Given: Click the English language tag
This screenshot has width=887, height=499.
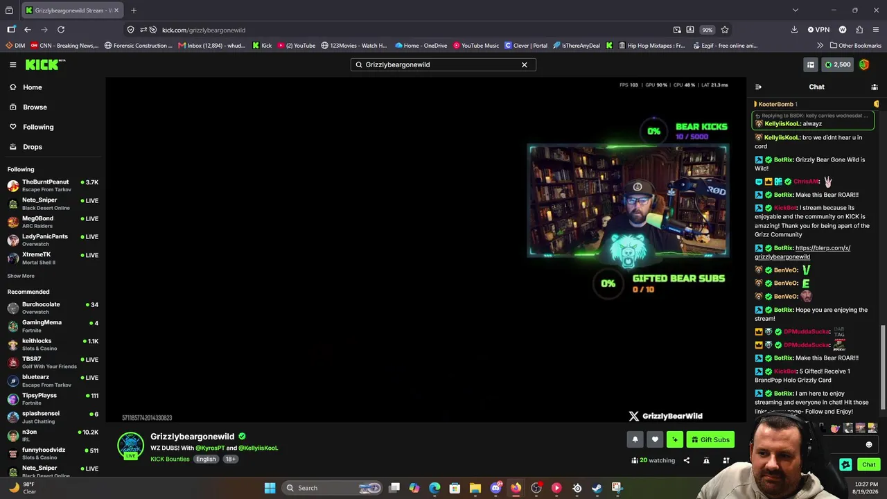Looking at the screenshot, I should [206, 459].
